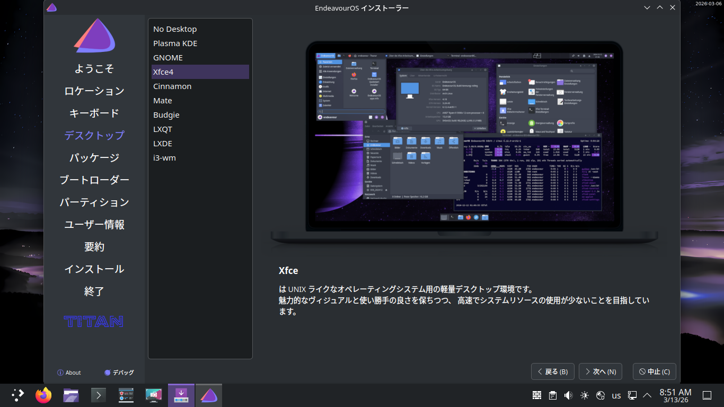
Task: Click the Show Desktop button in the panel
Action: 707,395
